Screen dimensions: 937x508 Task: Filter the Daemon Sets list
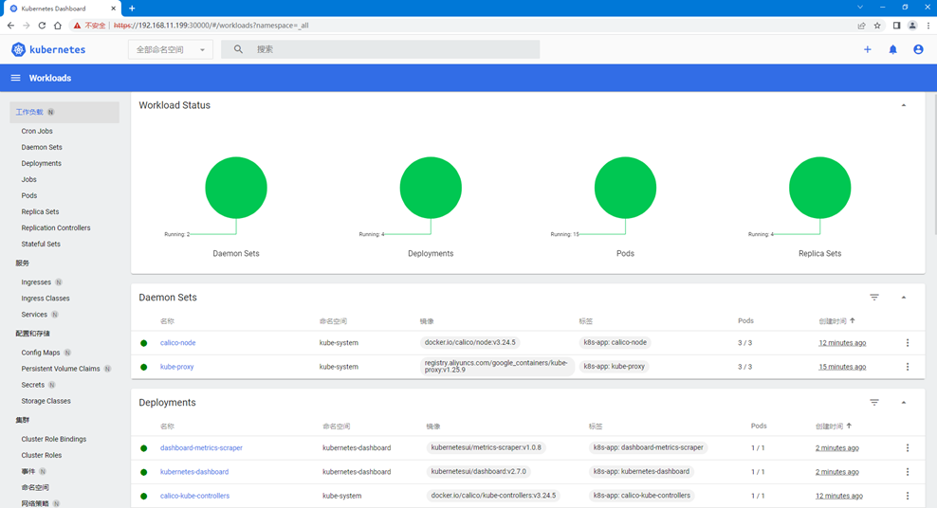[874, 298]
